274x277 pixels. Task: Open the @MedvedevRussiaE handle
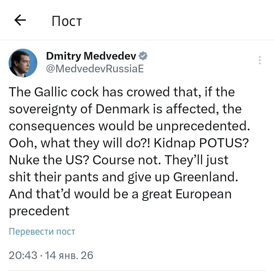point(95,68)
